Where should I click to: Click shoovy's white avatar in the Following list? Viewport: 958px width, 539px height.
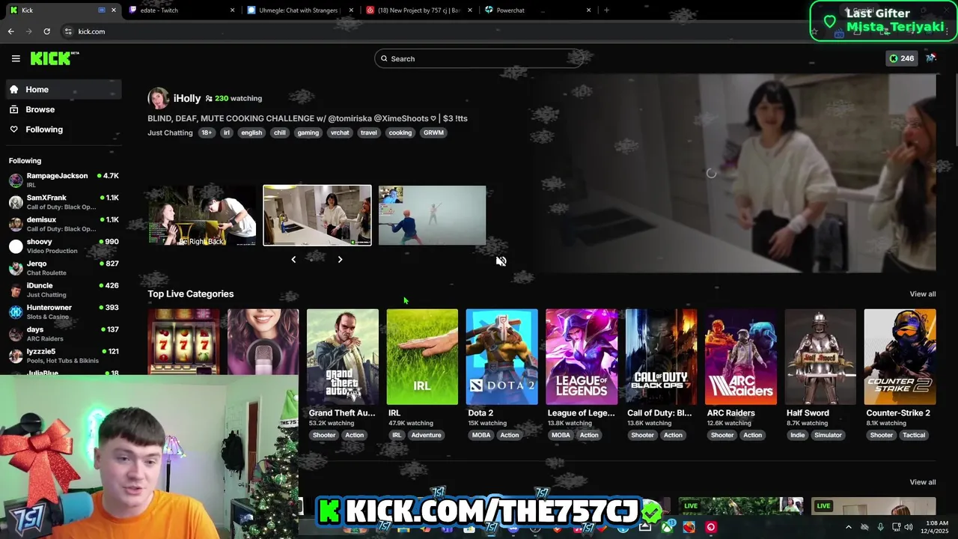pyautogui.click(x=16, y=246)
